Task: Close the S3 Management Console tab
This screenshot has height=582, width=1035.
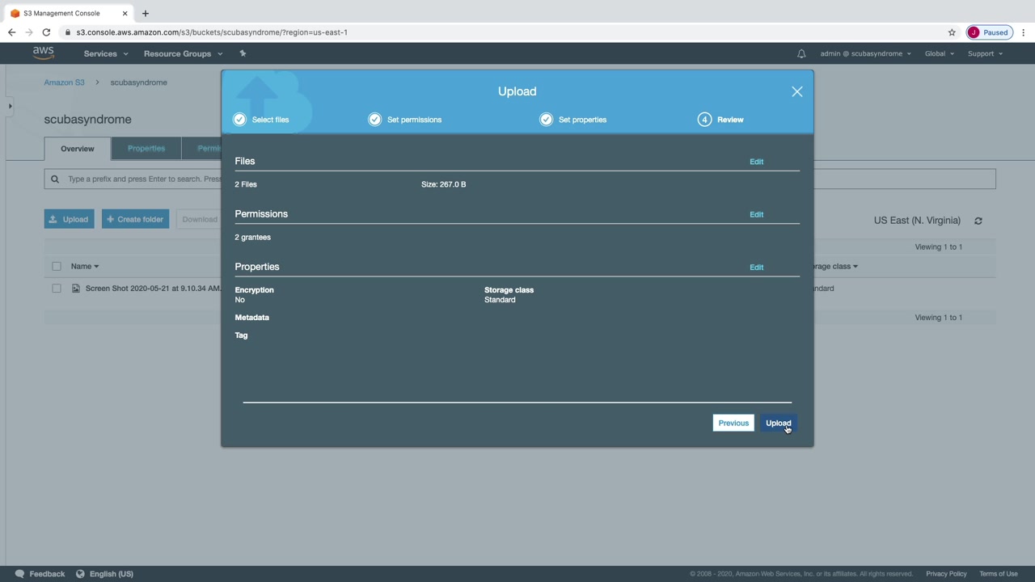Action: tap(125, 13)
